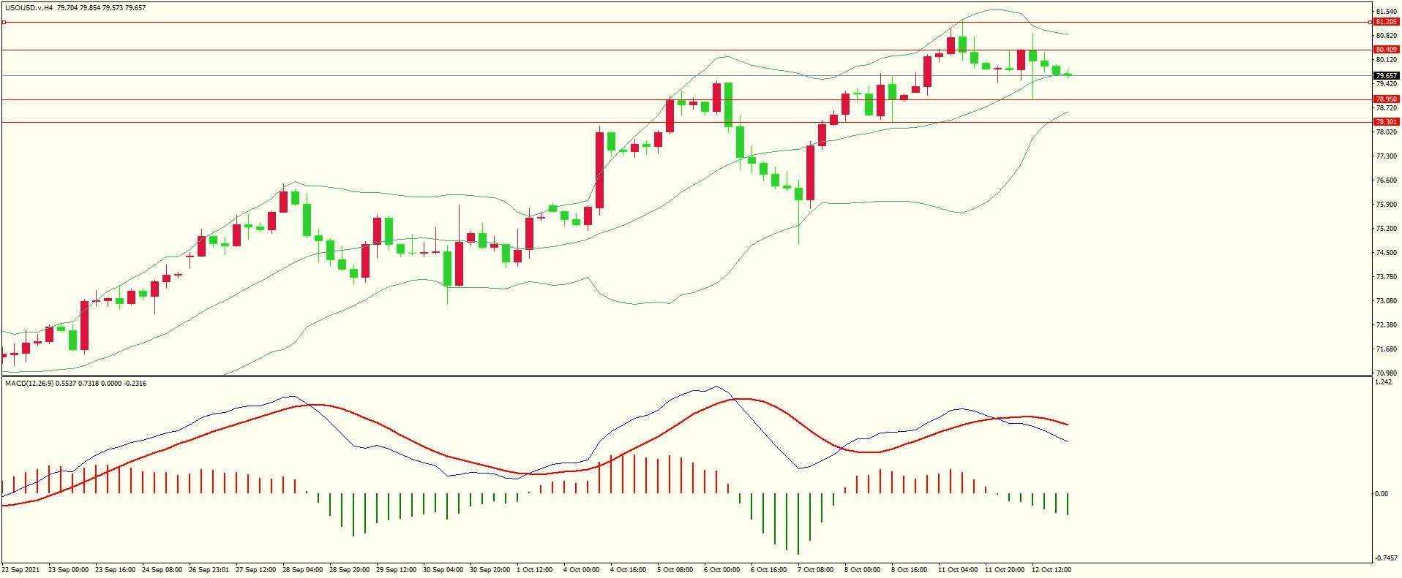This screenshot has height=578, width=1402.
Task: Click the 7 Oct 08:00 time label
Action: (x=816, y=569)
